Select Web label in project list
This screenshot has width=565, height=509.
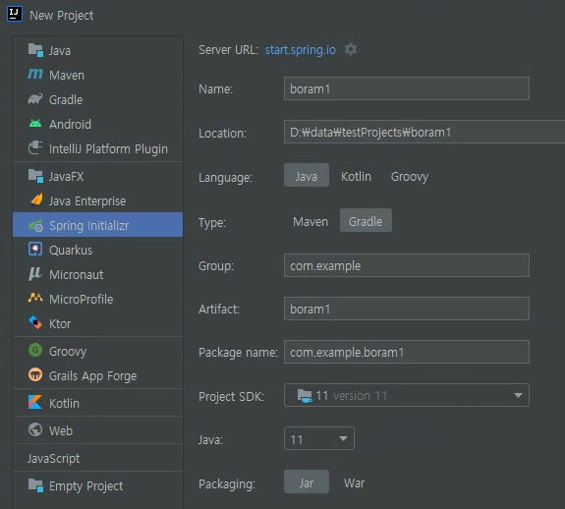[61, 430]
